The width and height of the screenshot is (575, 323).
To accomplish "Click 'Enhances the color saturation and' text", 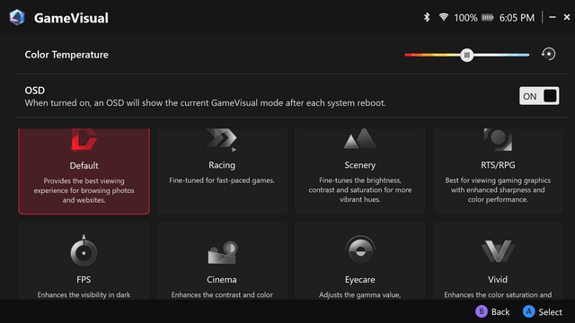I will [498, 295].
